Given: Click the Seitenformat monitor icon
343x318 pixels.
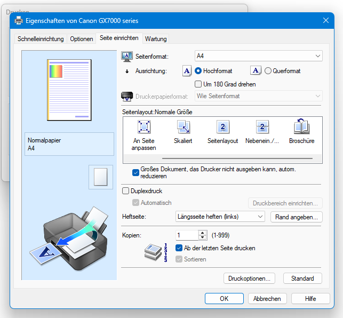Looking at the screenshot, I should [x=127, y=57].
